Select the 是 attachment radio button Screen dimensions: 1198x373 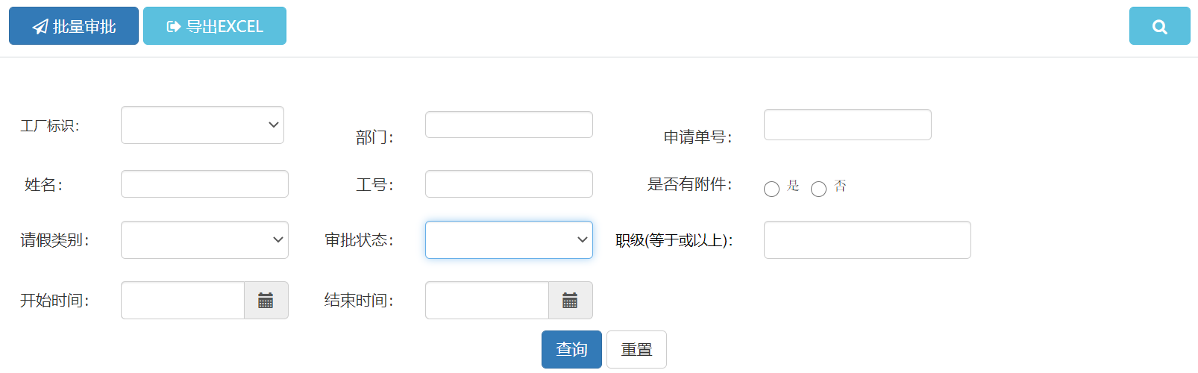771,189
